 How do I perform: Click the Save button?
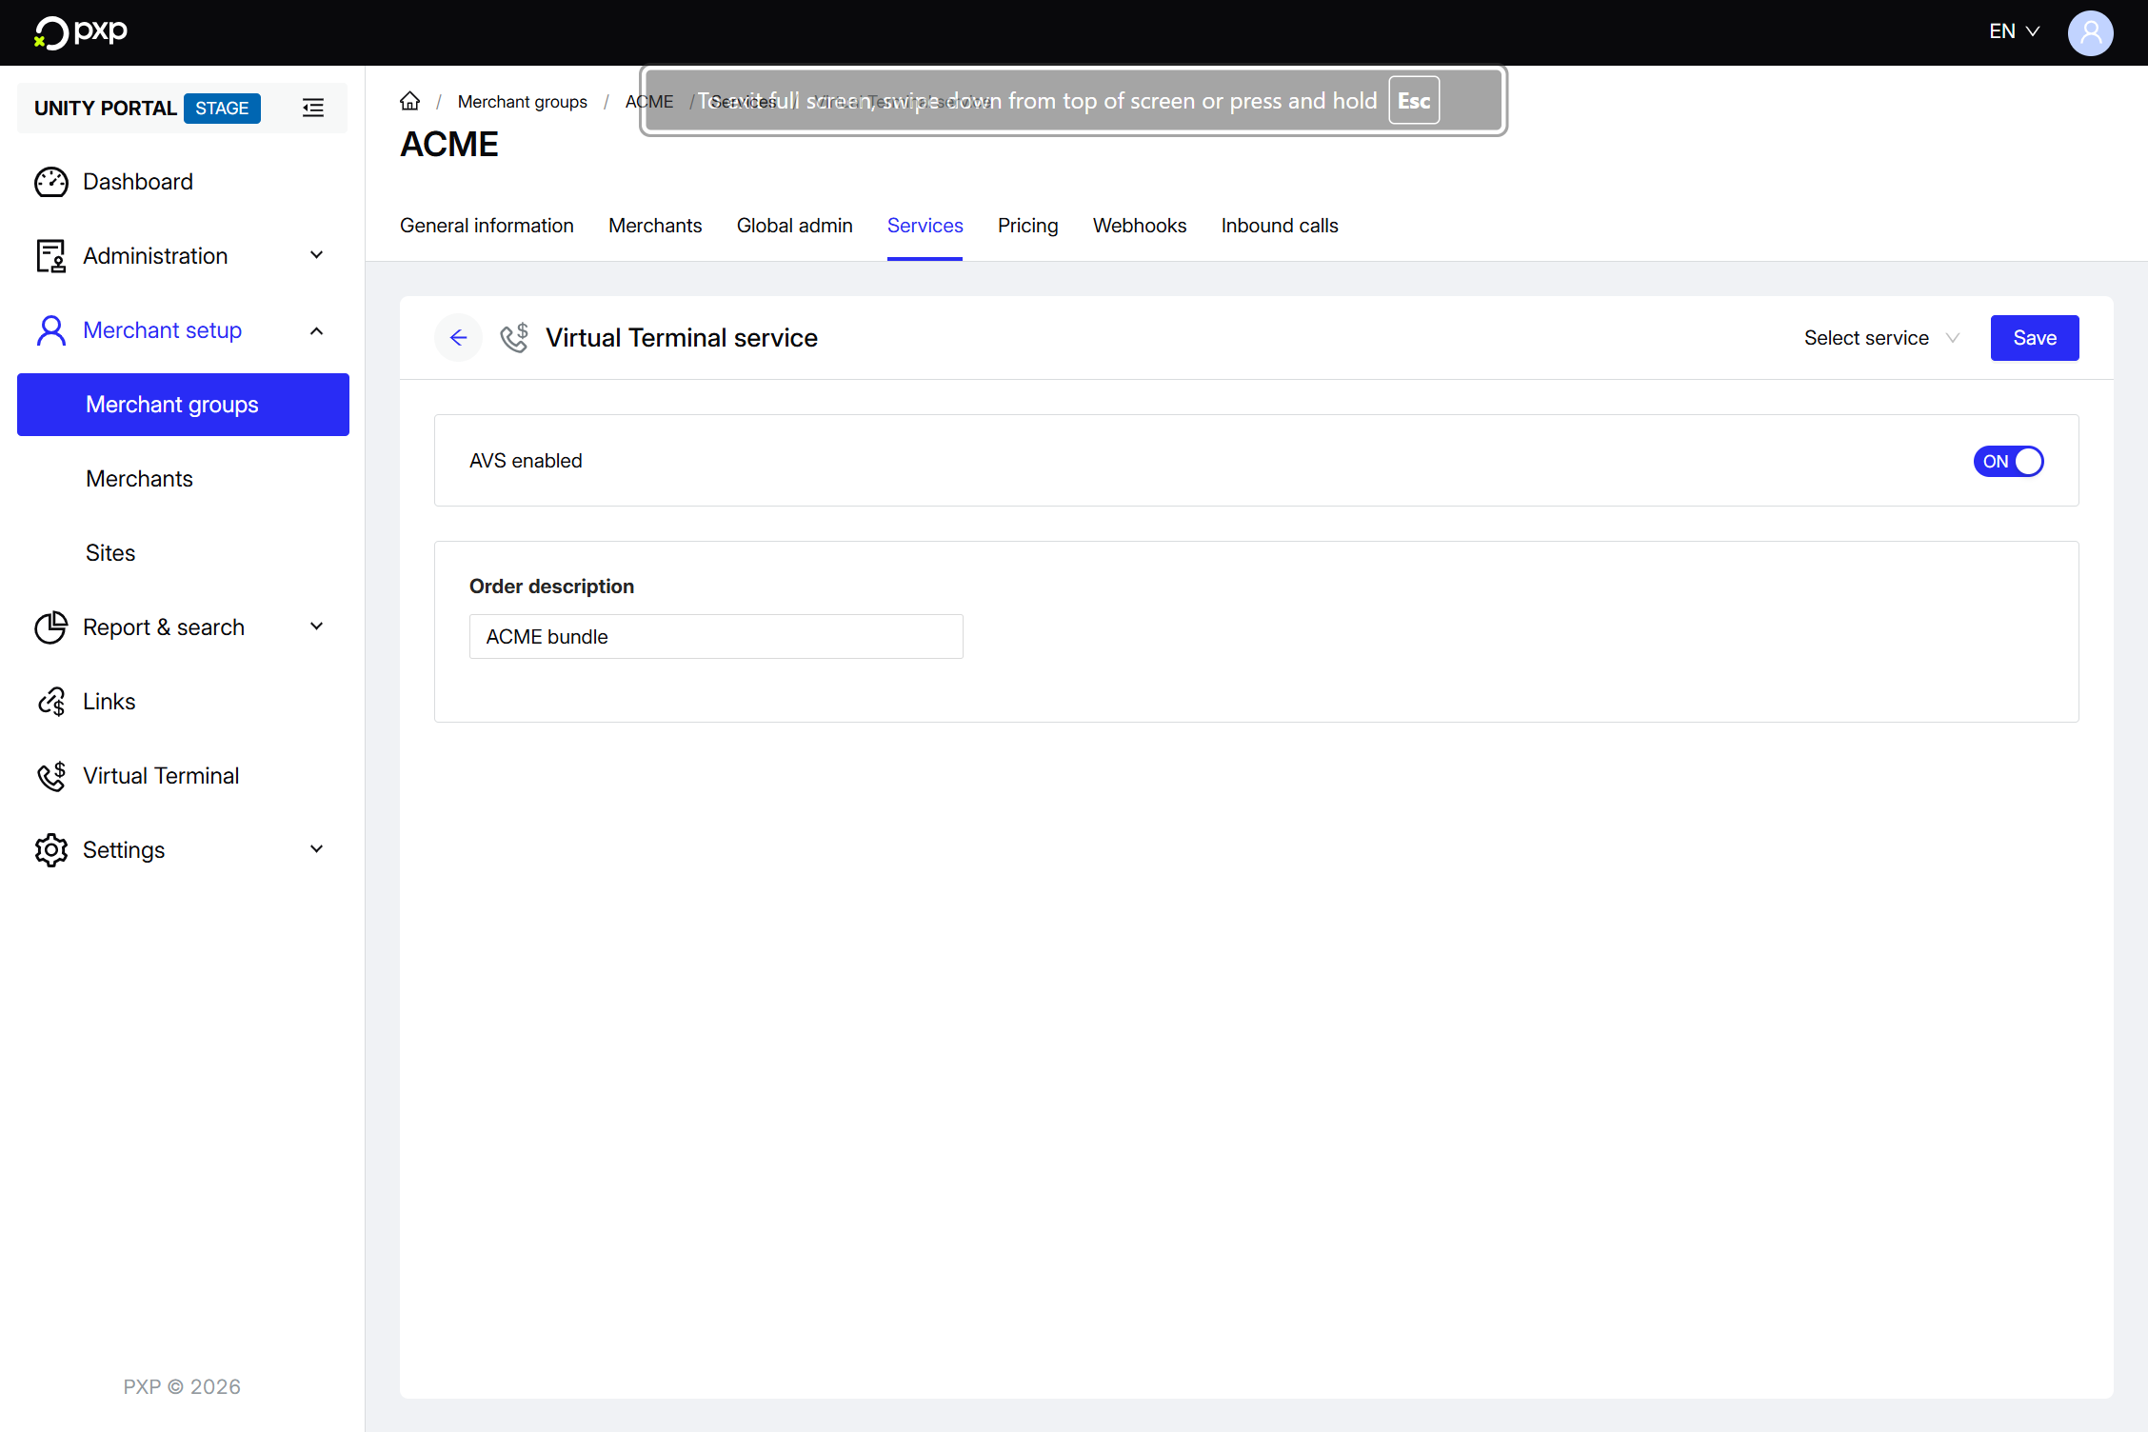click(2034, 338)
